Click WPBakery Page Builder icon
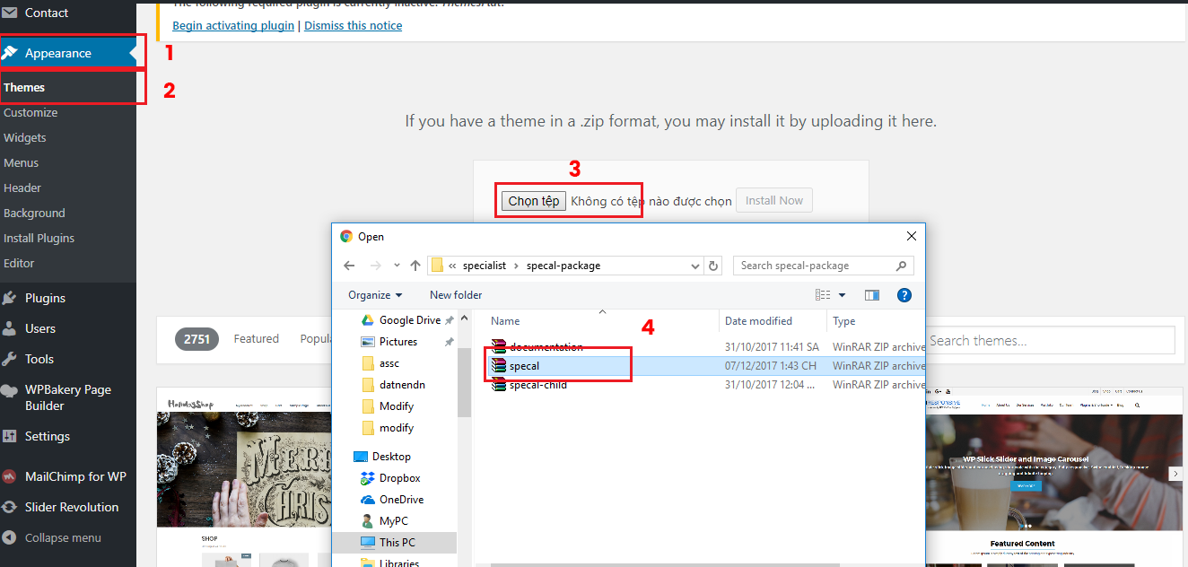Viewport: 1188px width, 567px height. click(10, 390)
